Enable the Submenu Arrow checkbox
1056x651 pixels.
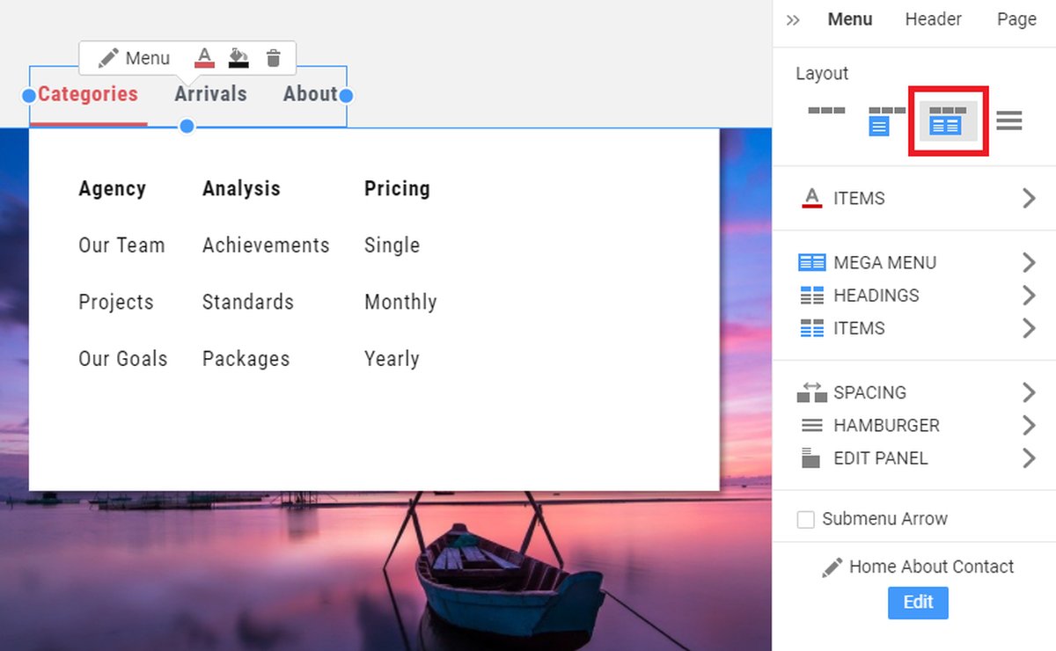pos(805,519)
